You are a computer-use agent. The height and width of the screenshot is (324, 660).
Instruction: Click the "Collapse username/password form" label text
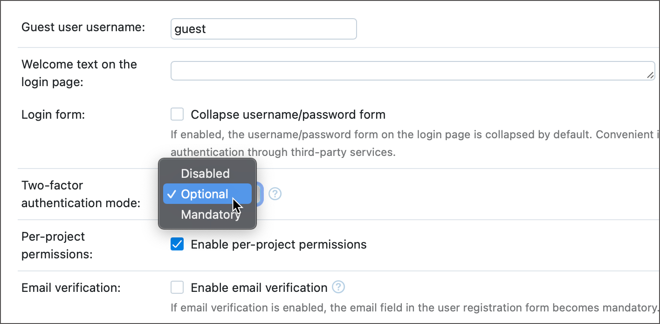[288, 115]
